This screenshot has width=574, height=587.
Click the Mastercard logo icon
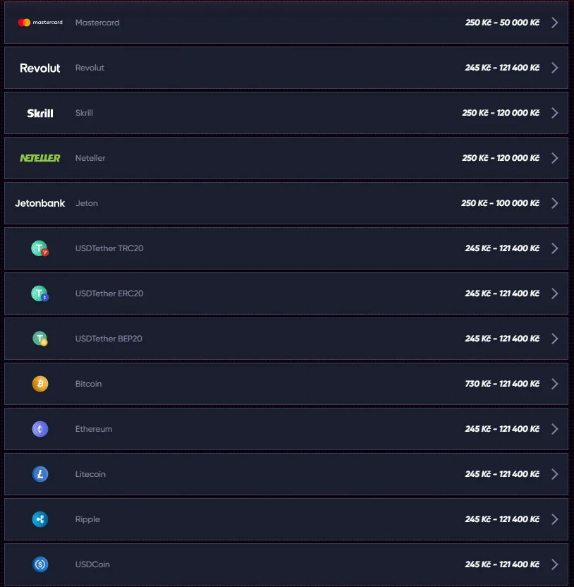coord(40,23)
